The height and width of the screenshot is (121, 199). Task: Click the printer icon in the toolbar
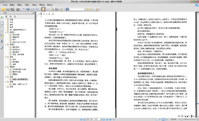click(x=18, y=9)
